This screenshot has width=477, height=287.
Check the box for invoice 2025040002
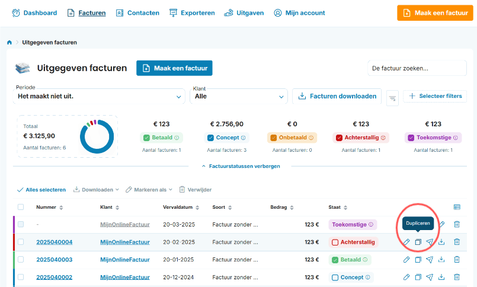point(21,278)
